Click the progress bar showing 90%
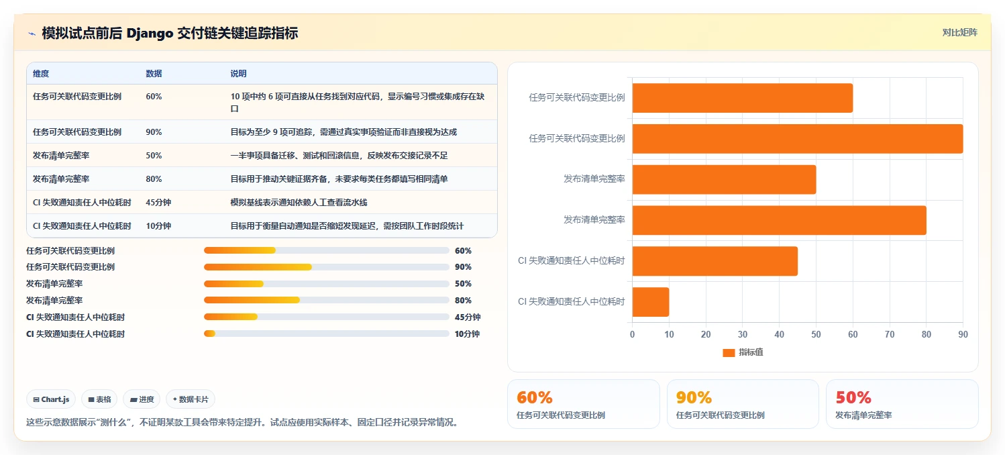The height and width of the screenshot is (455, 1005). tap(326, 267)
